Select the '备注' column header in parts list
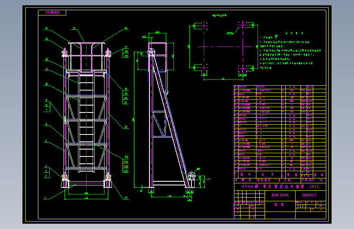The image size is (354, 229). click(319, 174)
